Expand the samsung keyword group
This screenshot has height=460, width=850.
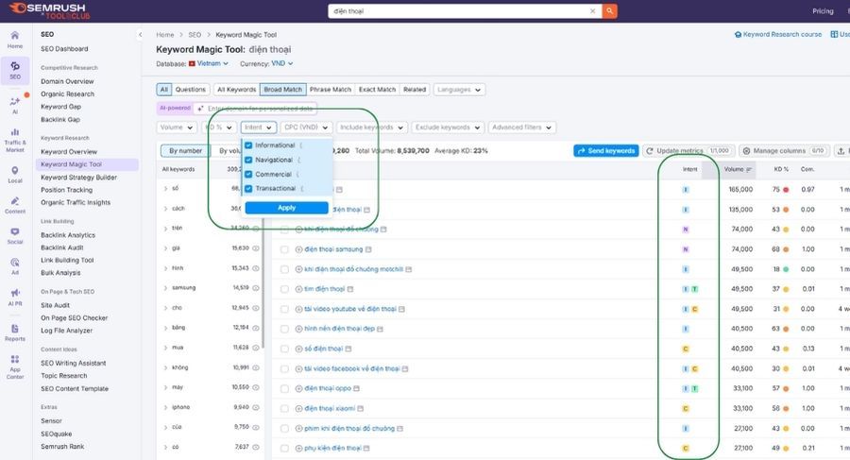165,288
